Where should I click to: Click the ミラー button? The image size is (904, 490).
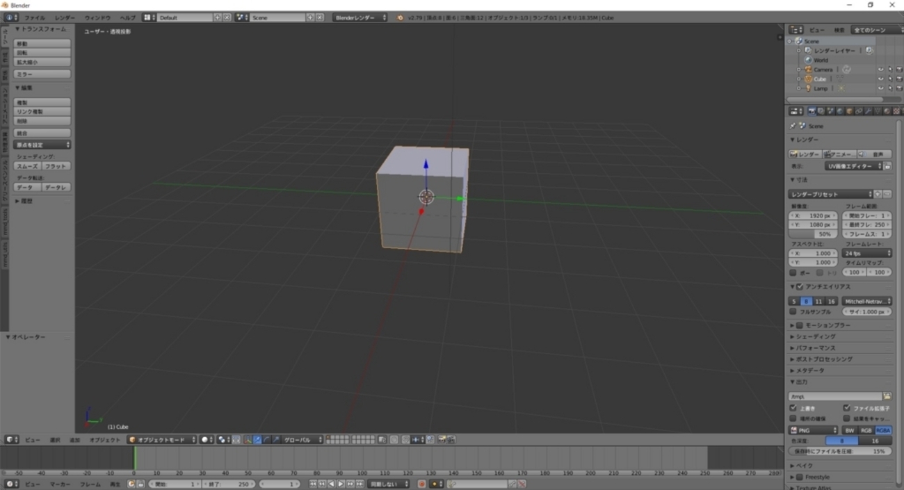(x=42, y=74)
